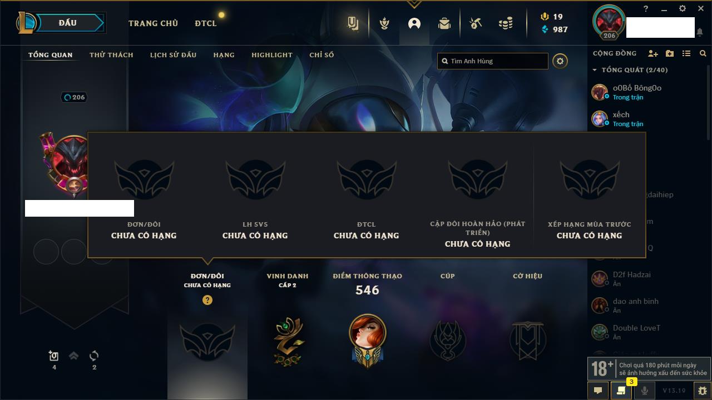Screen dimensions: 712x400
Task: Click the question mark under ĐƠN/ĐÔI
Action: 207,300
